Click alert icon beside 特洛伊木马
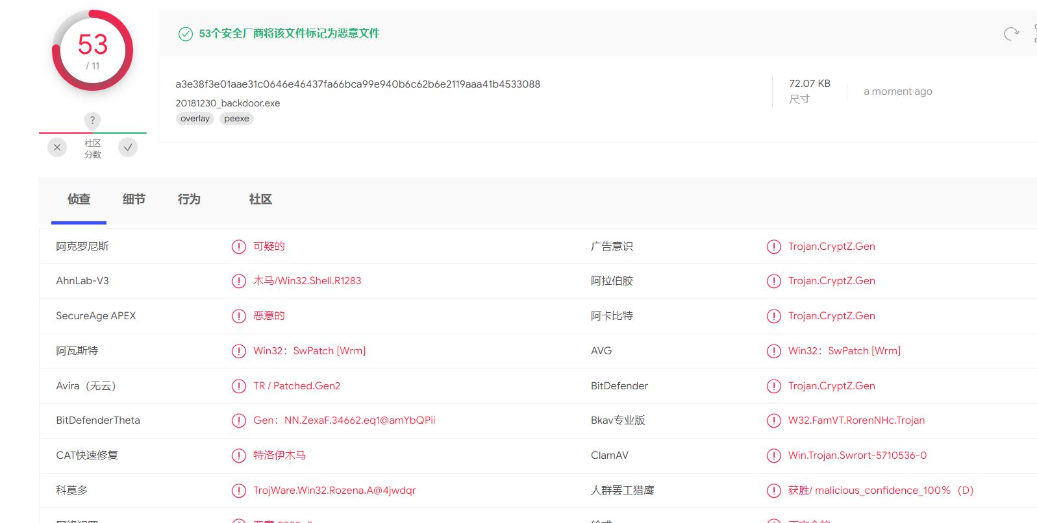 point(239,456)
